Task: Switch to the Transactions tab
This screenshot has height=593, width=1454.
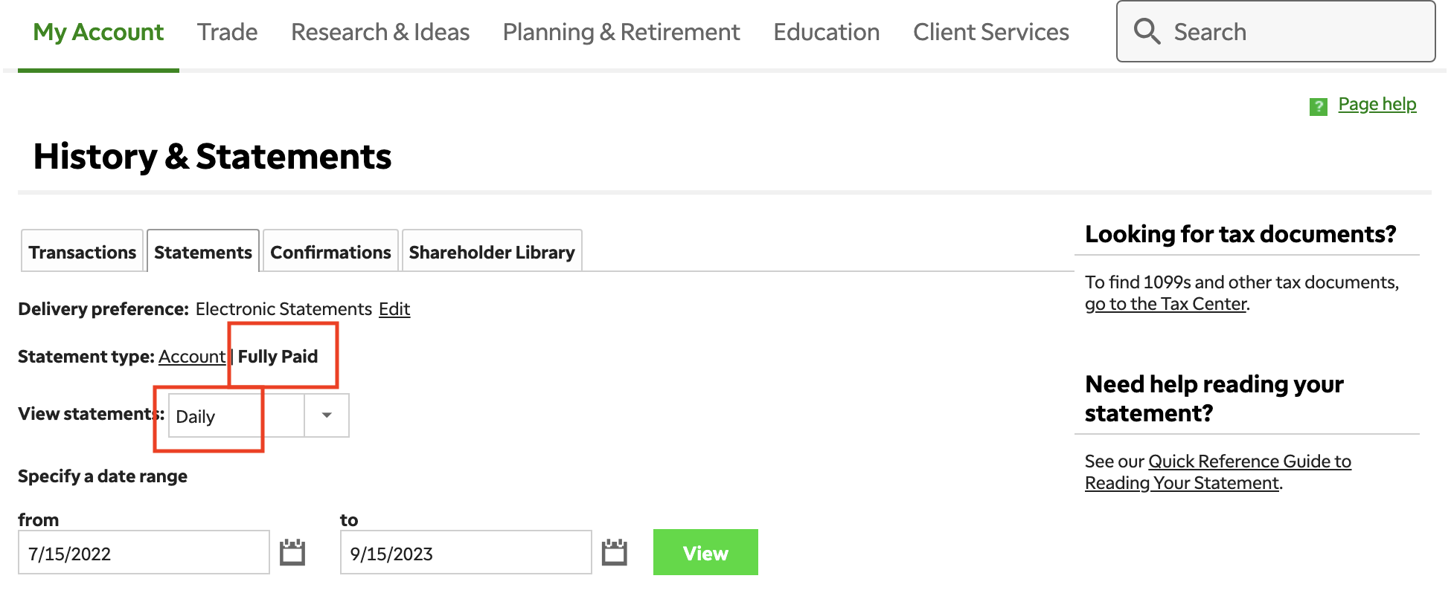Action: (82, 252)
